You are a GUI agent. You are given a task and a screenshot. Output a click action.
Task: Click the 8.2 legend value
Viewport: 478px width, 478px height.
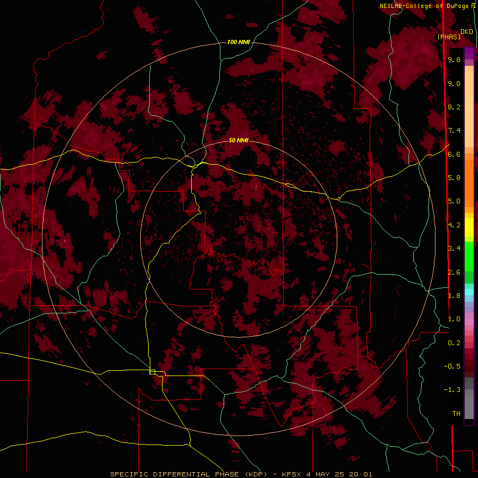pos(454,107)
